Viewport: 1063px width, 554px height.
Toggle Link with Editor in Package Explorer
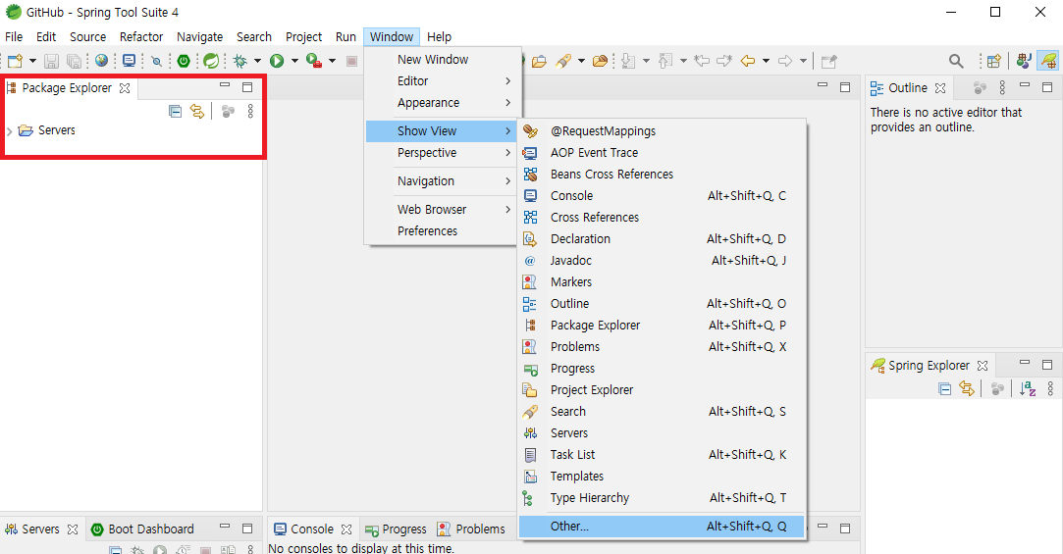pos(197,111)
